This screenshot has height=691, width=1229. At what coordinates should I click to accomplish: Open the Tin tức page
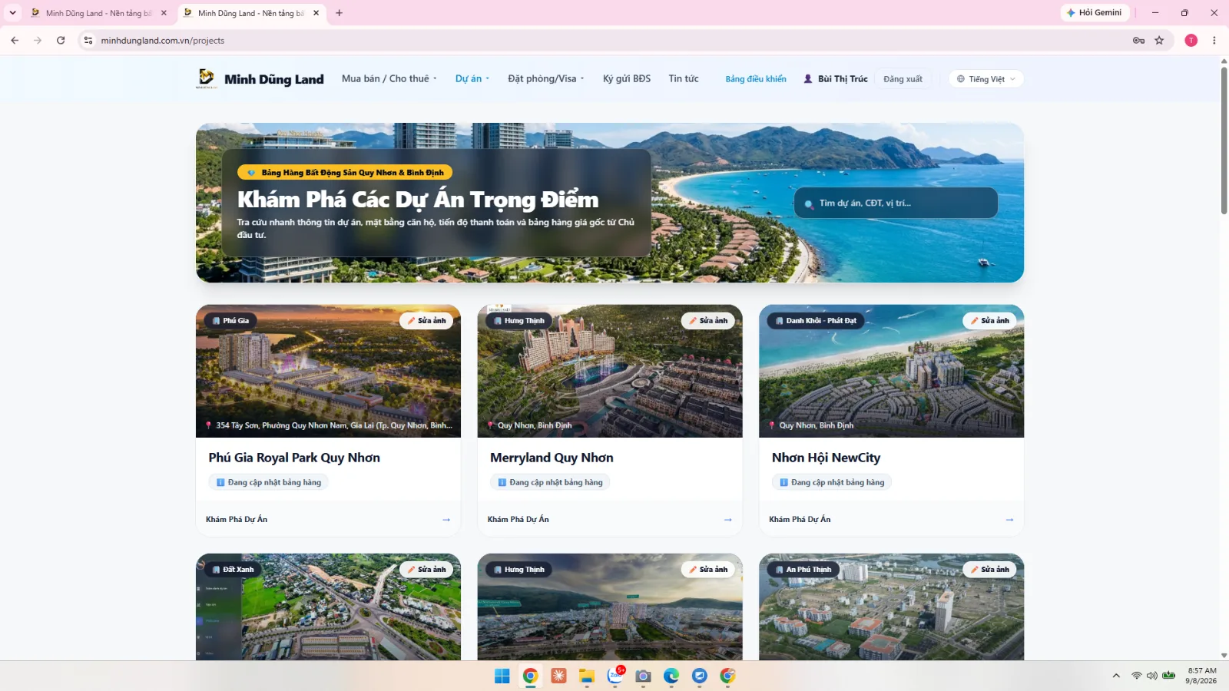(684, 78)
